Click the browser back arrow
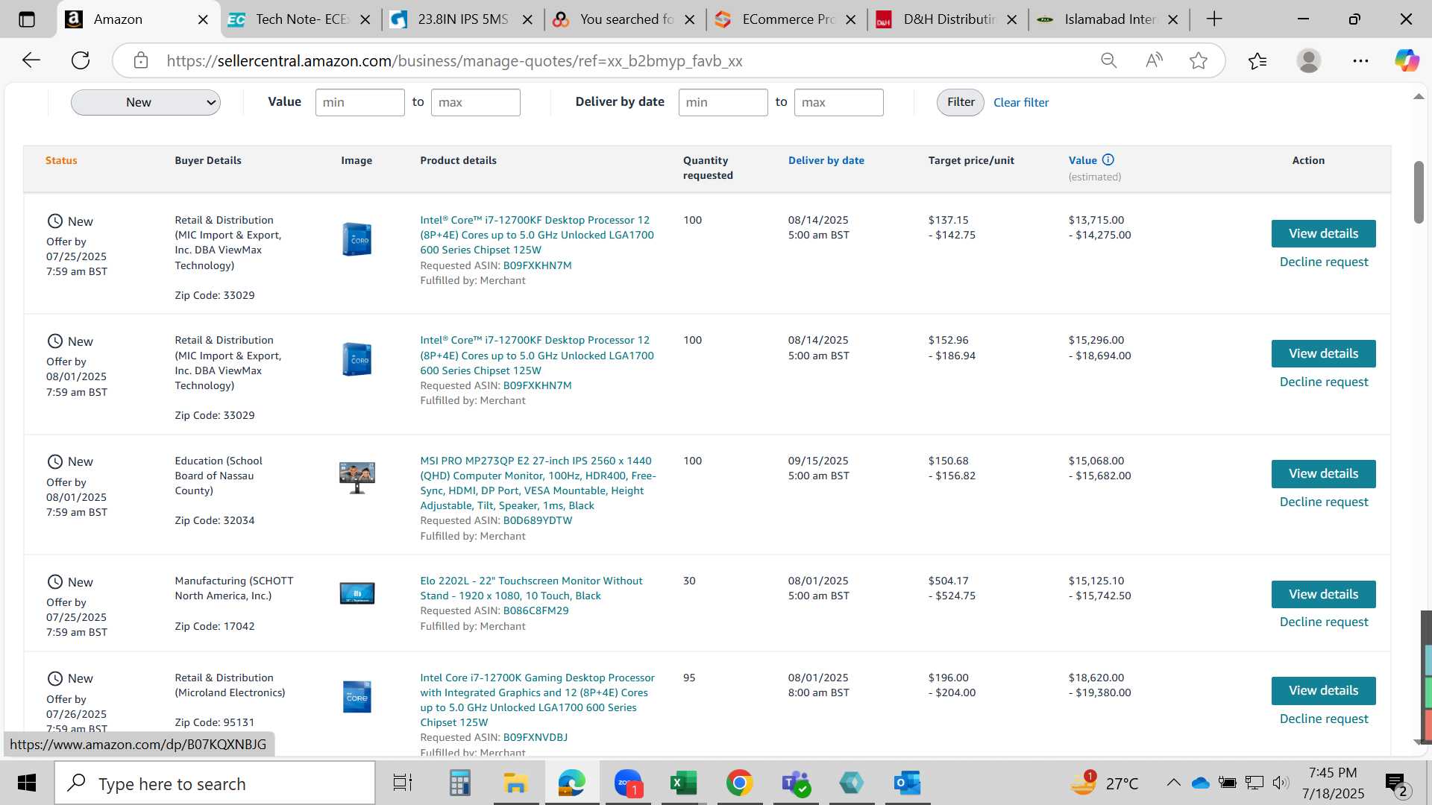 click(x=31, y=60)
